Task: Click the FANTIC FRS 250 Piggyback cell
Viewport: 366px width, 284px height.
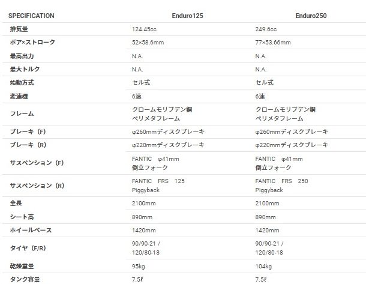Action: coord(281,186)
